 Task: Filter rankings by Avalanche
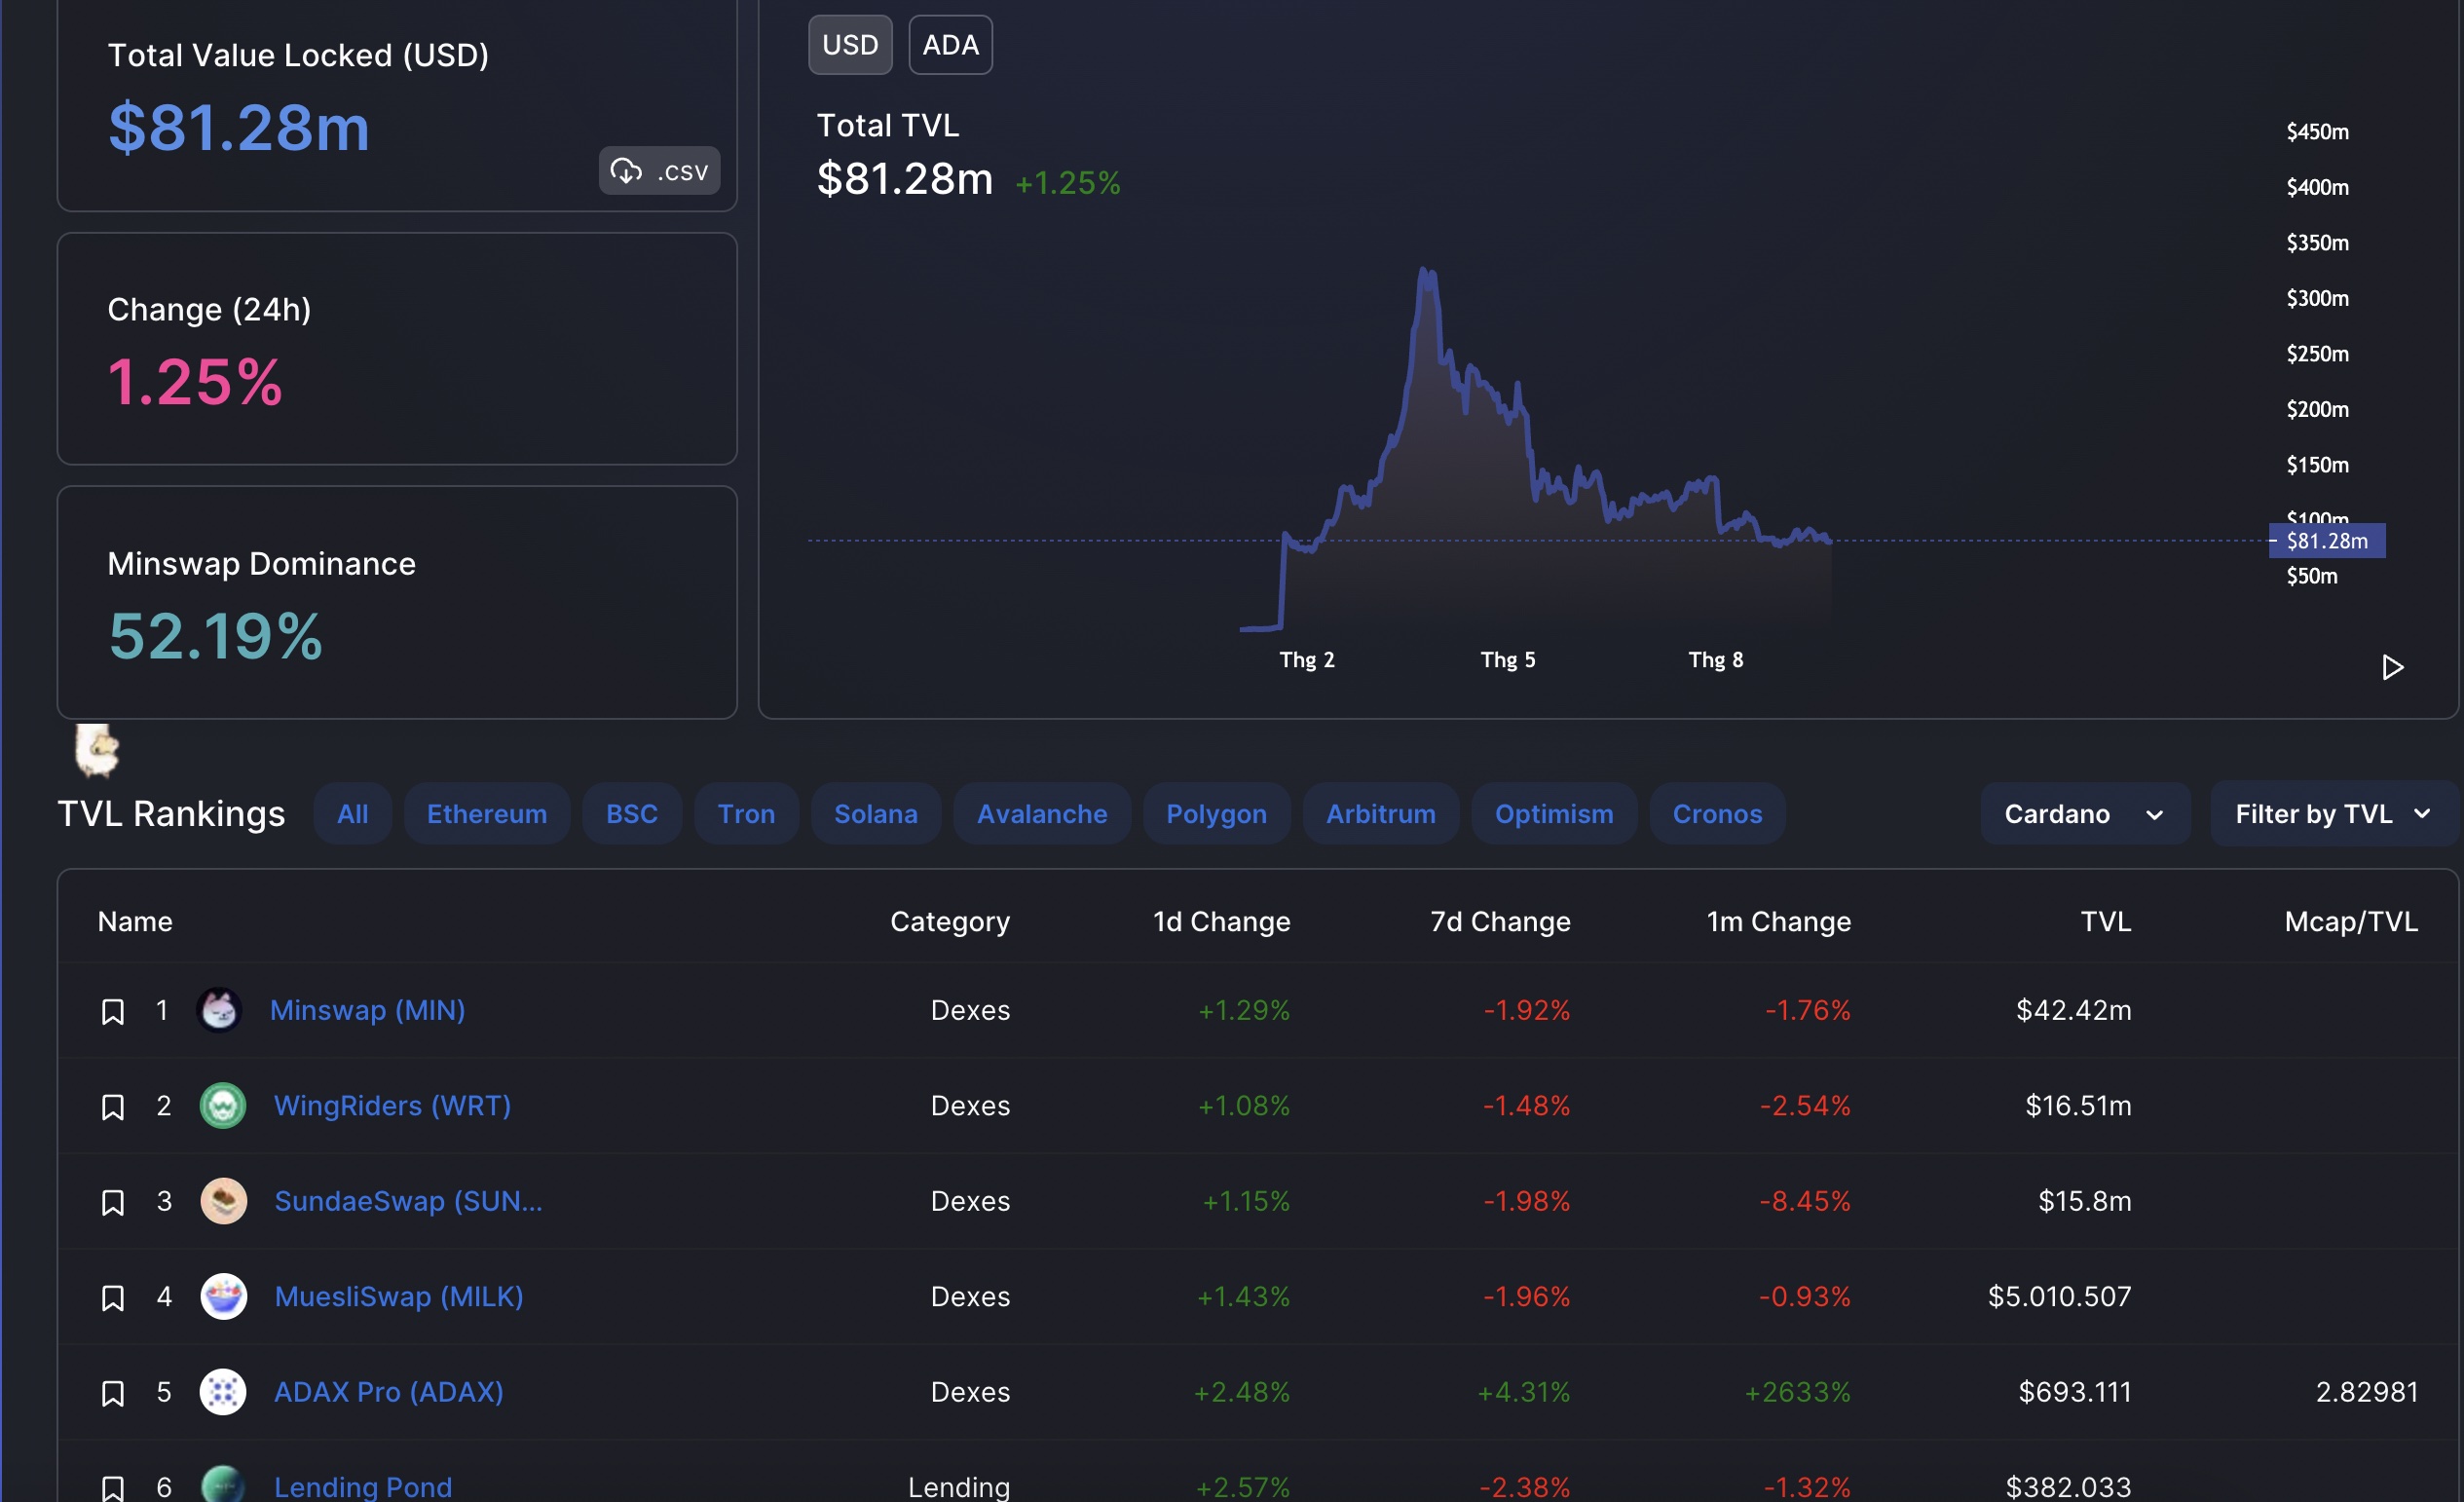pyautogui.click(x=1042, y=814)
